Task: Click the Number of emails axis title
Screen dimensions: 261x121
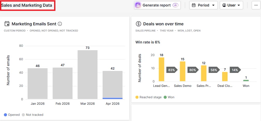Action: click(x=8, y=70)
